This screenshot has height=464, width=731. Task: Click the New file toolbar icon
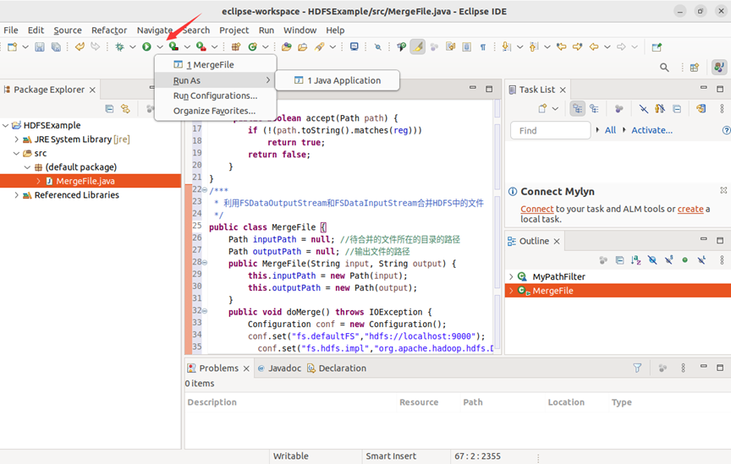pos(12,46)
